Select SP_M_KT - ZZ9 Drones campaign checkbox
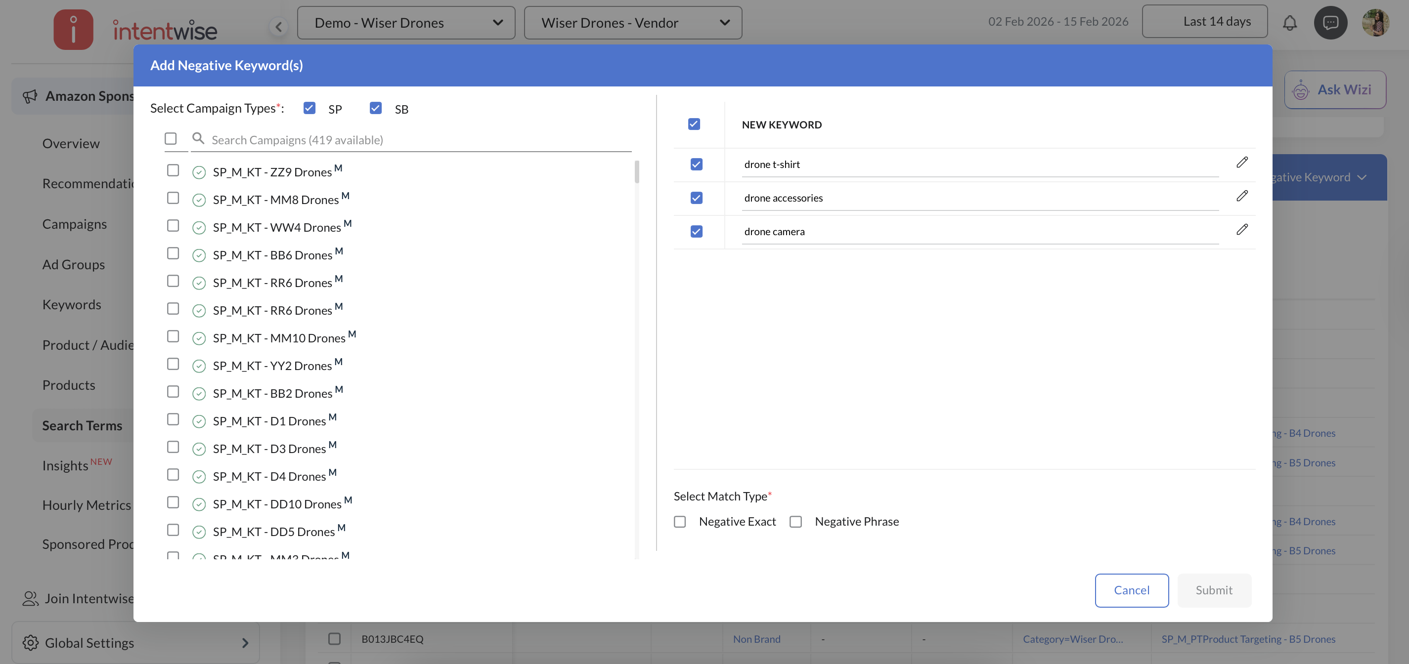Image resolution: width=1409 pixels, height=664 pixels. pos(173,170)
